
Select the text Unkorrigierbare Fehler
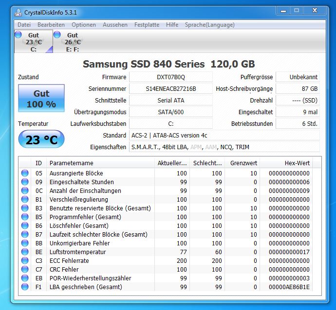pos(79,243)
